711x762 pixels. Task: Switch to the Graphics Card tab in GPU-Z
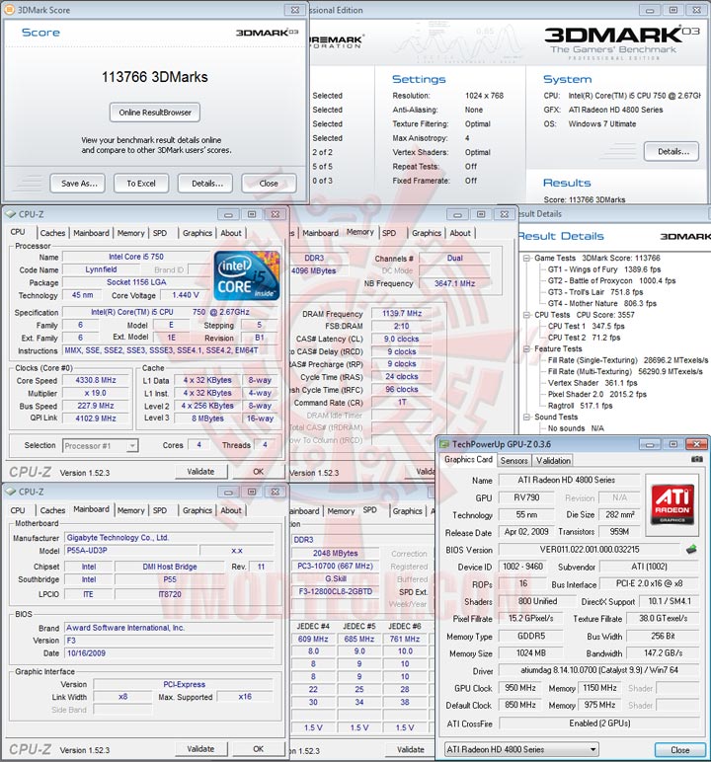pos(468,459)
